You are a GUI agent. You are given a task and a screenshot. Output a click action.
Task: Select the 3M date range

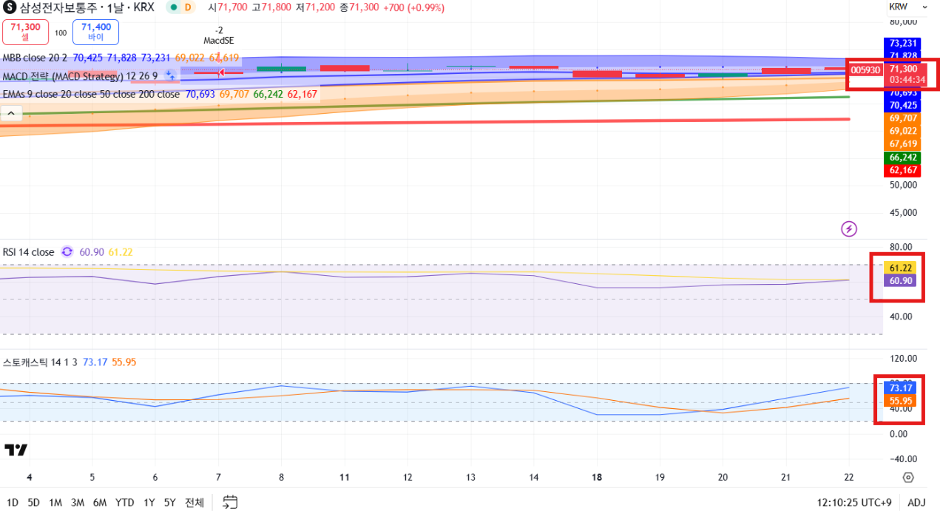[78, 503]
